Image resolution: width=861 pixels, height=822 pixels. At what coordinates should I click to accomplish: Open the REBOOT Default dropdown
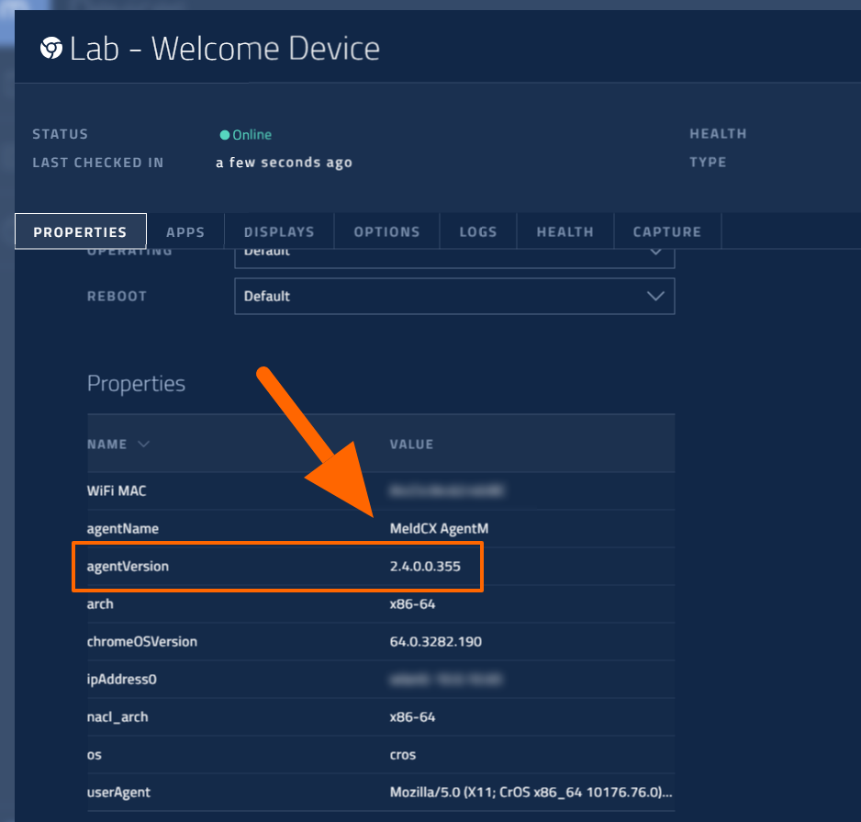[x=454, y=297]
